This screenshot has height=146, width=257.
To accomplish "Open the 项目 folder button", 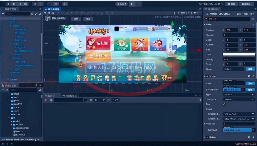I will pos(232,4).
